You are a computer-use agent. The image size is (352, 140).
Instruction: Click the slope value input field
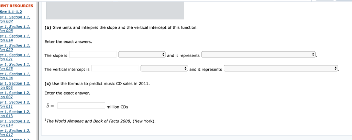tap(93, 55)
